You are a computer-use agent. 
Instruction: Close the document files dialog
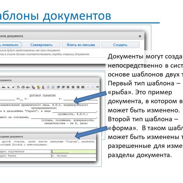[140, 36]
